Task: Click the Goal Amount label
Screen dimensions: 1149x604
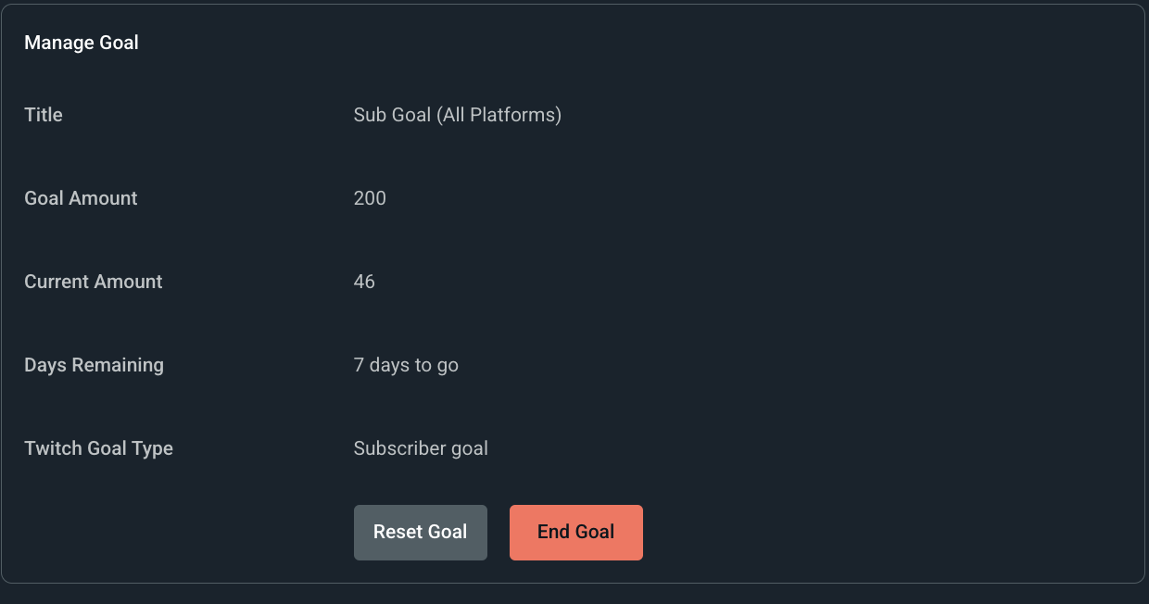Action: [81, 198]
